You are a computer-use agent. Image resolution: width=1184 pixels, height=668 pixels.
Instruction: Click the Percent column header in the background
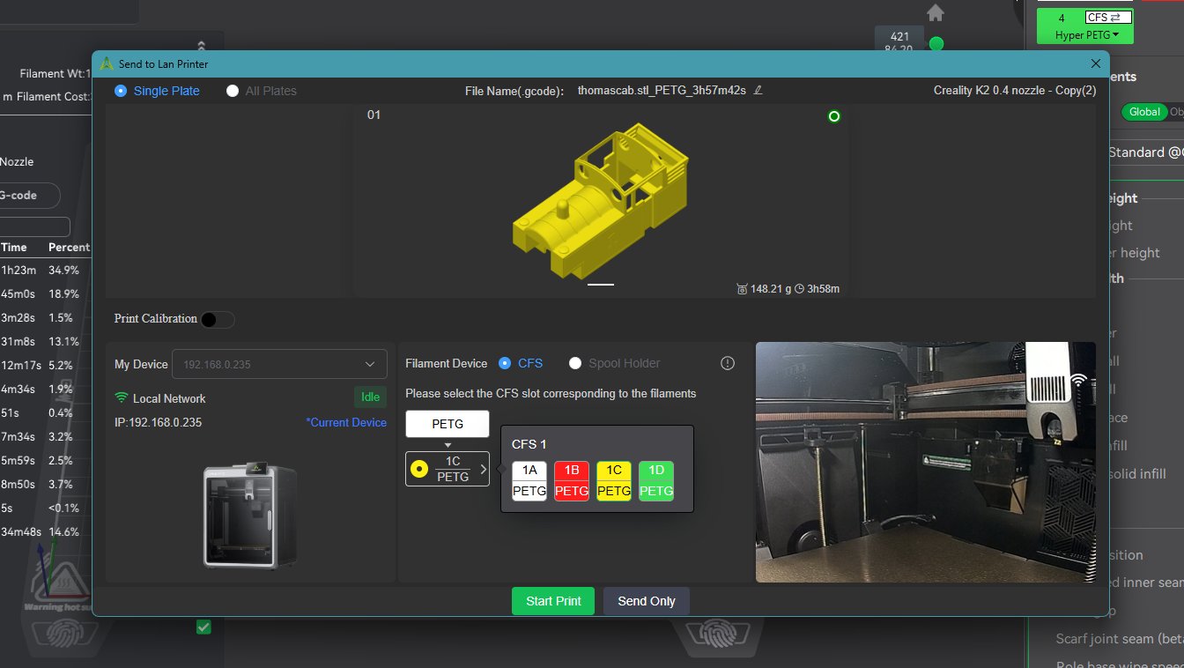(x=69, y=248)
